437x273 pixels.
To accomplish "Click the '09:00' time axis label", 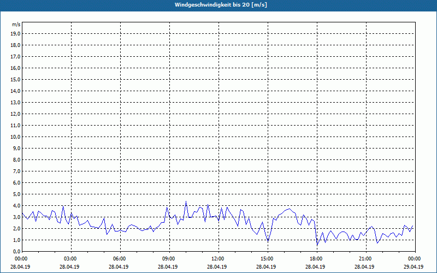I will pos(169,259).
